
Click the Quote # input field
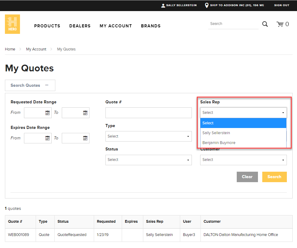(x=148, y=113)
